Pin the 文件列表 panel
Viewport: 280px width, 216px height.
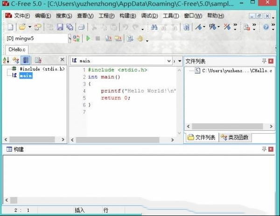pos(264,61)
